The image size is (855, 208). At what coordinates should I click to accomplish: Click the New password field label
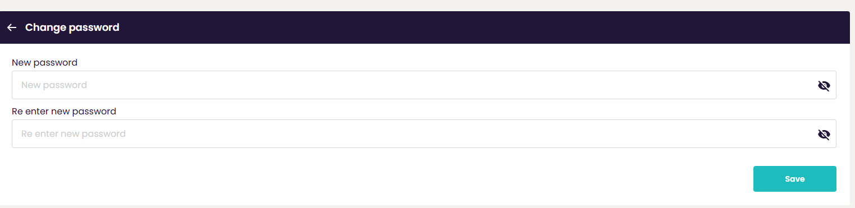coord(44,63)
